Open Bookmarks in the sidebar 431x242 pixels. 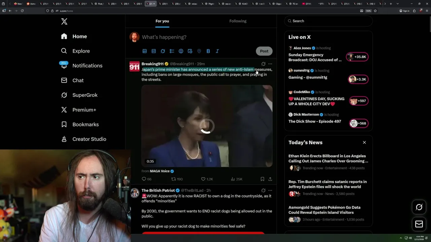tap(80, 124)
